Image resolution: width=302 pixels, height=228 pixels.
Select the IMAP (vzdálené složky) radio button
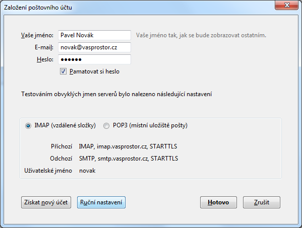pyautogui.click(x=28, y=126)
